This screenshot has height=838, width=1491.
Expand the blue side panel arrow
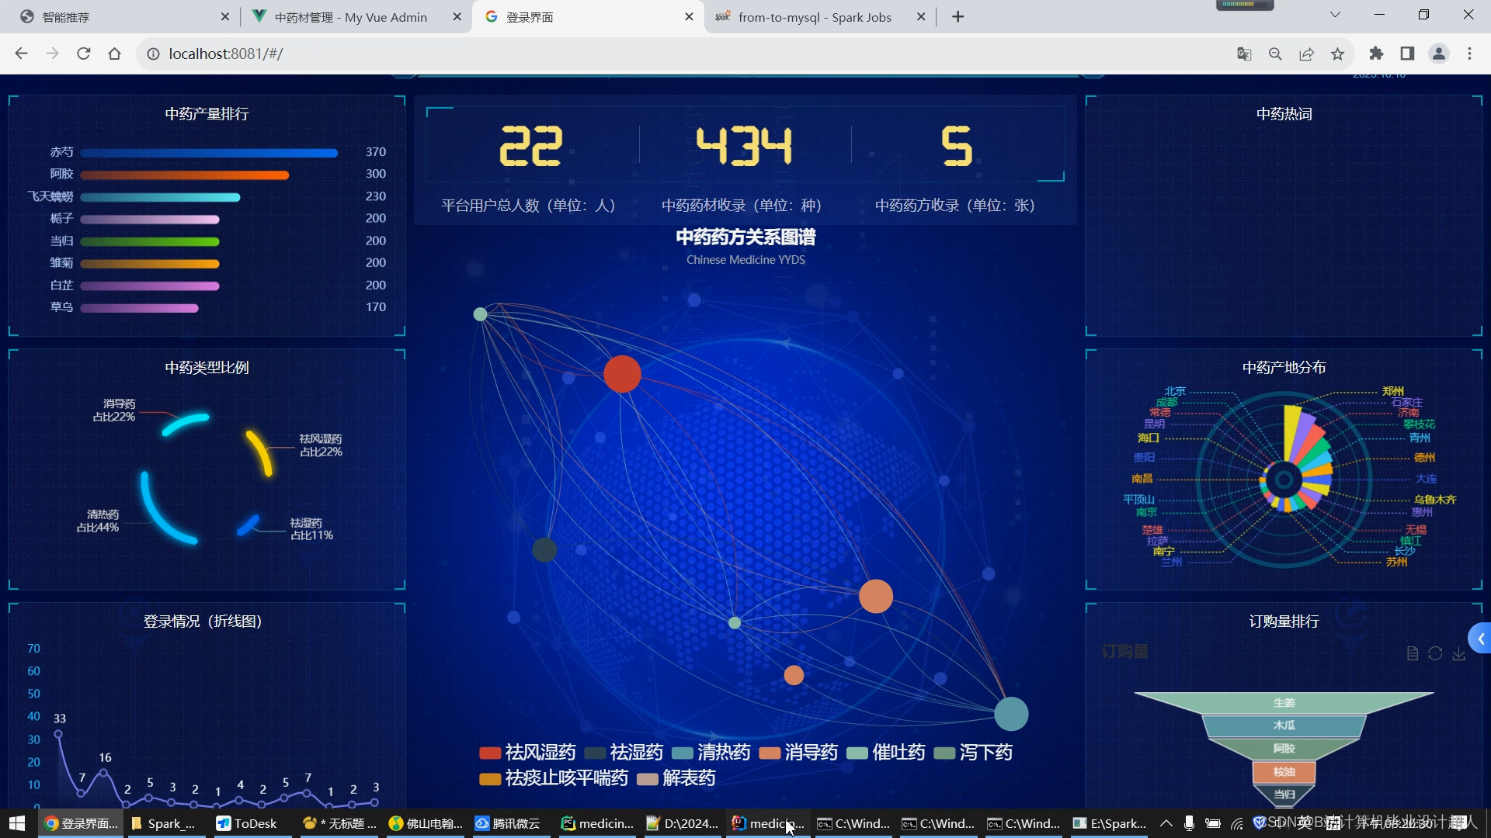pyautogui.click(x=1480, y=639)
